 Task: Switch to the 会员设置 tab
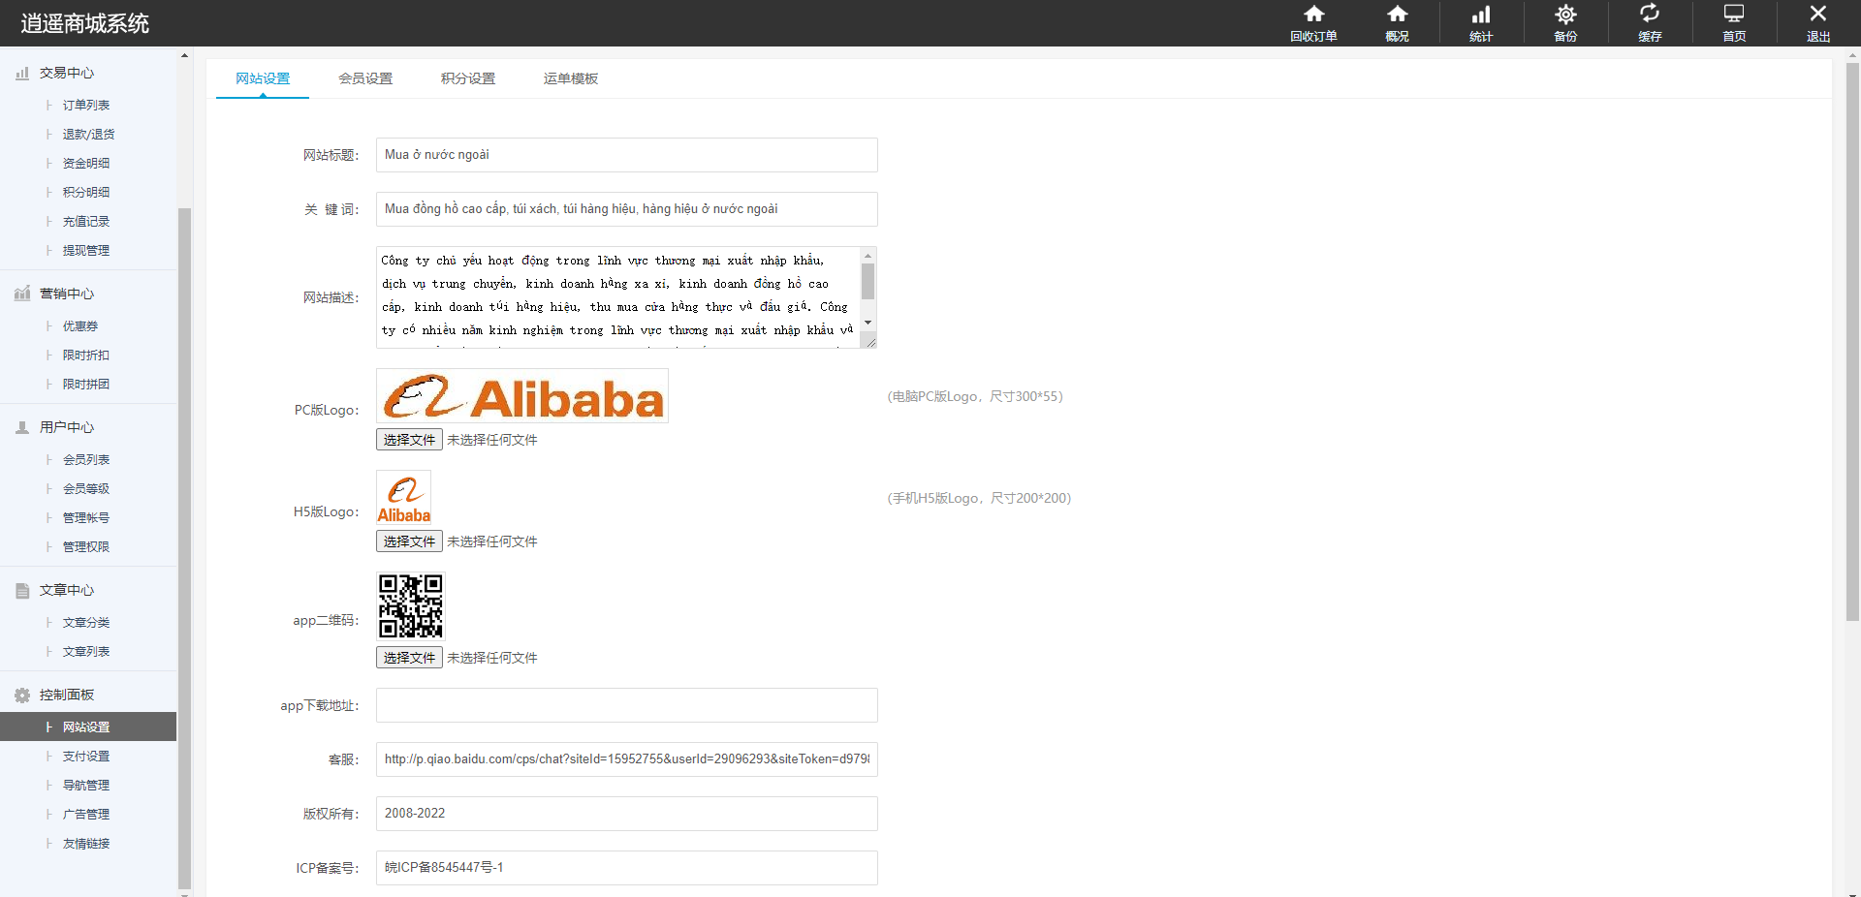tap(365, 78)
